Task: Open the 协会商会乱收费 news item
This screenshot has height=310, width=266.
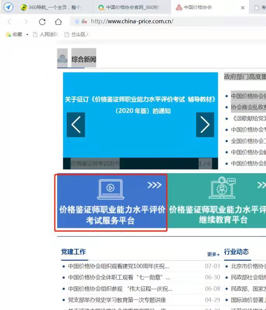Action: click(x=248, y=107)
